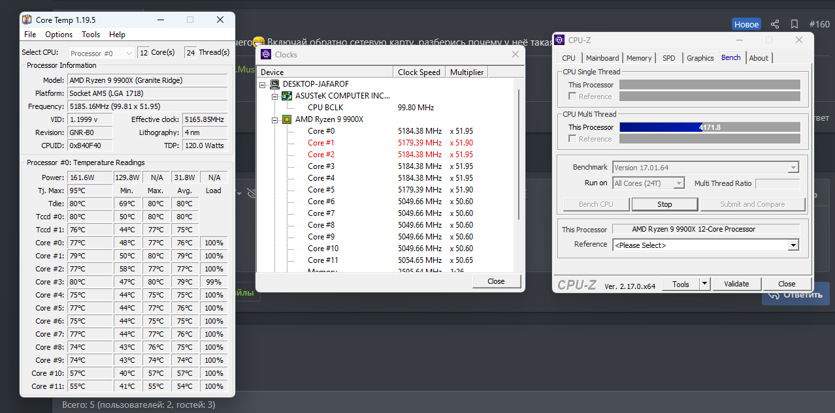Image resolution: width=835 pixels, height=413 pixels.
Task: Click the VID value 1.1999 v
Action: point(90,119)
